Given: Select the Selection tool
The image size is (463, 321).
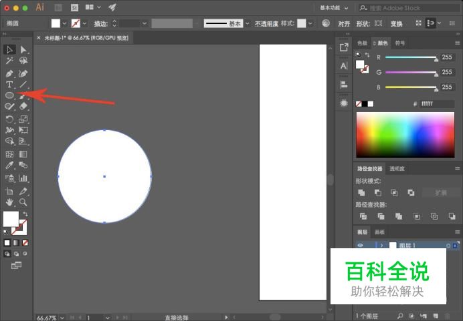Looking at the screenshot, I should pos(9,49).
